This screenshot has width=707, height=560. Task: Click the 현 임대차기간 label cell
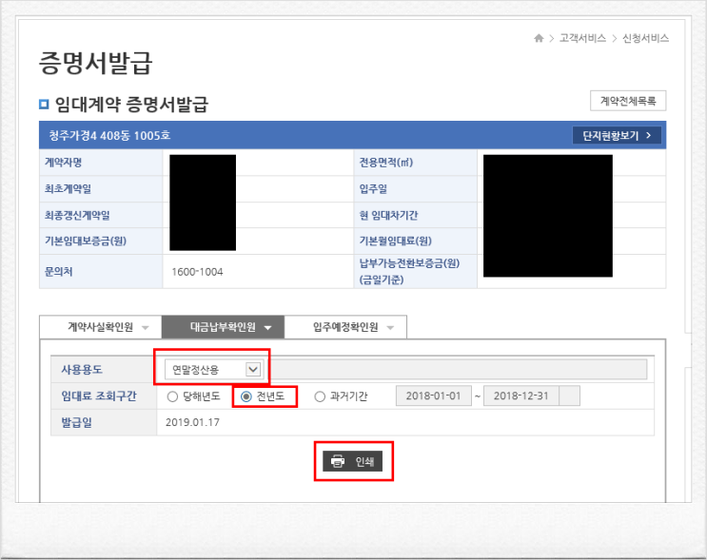(415, 215)
